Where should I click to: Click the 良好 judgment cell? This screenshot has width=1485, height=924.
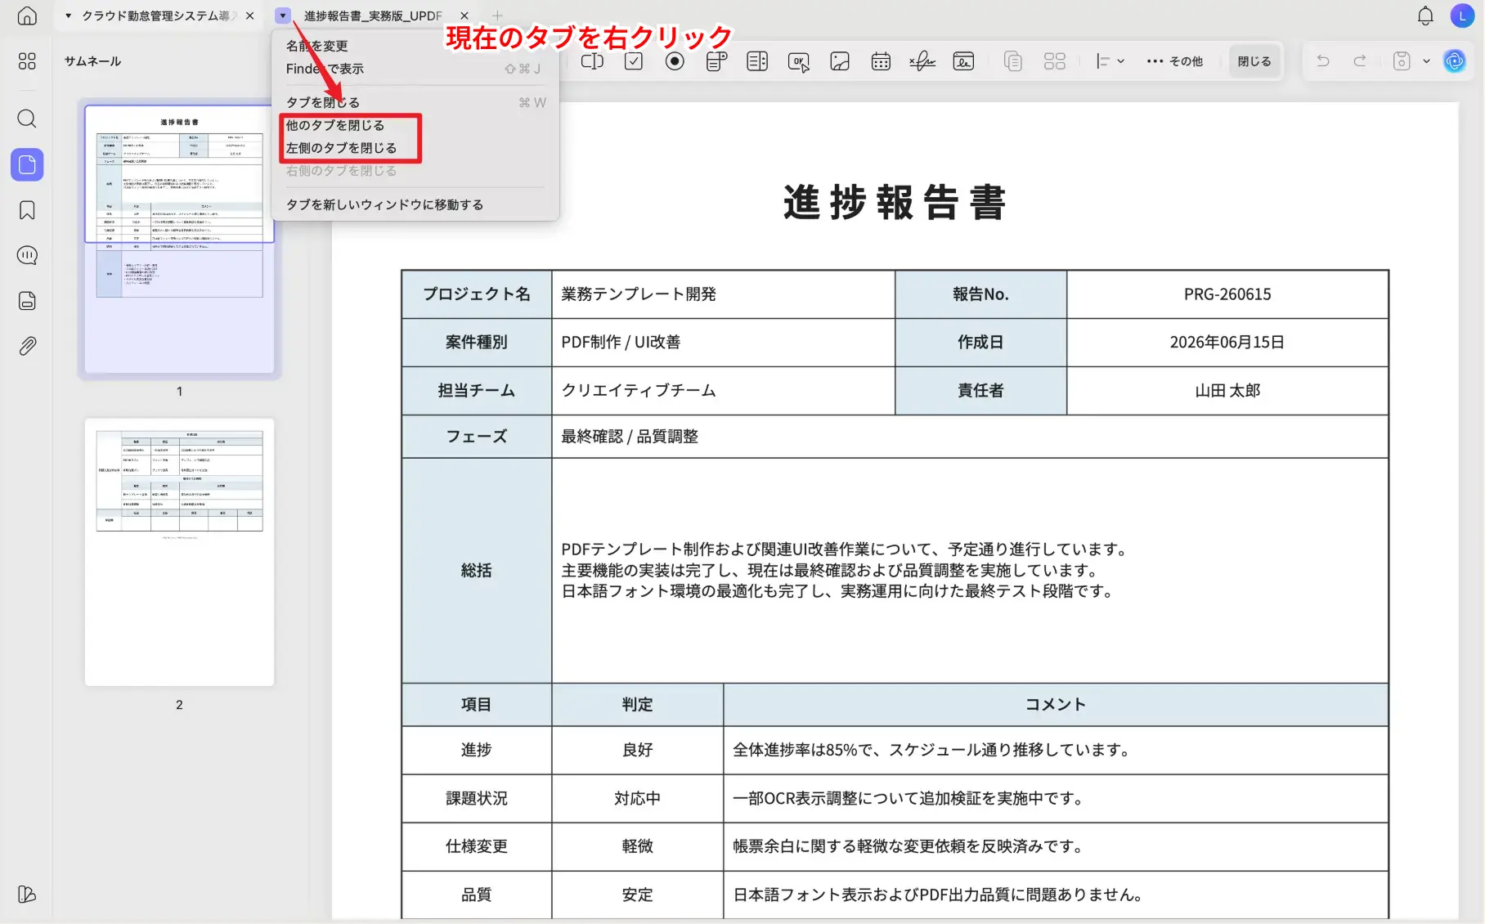tap(637, 750)
